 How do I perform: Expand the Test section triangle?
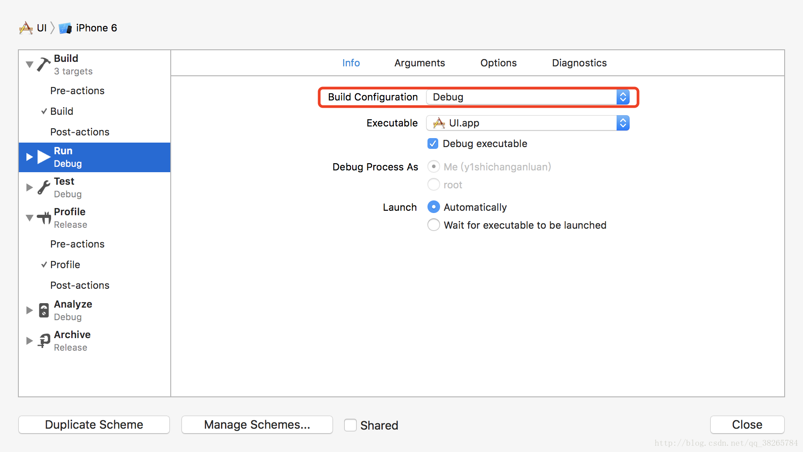pos(30,187)
